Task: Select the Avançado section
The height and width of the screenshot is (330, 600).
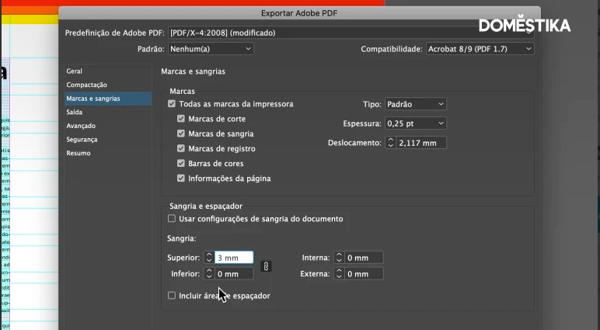Action: click(x=108, y=126)
